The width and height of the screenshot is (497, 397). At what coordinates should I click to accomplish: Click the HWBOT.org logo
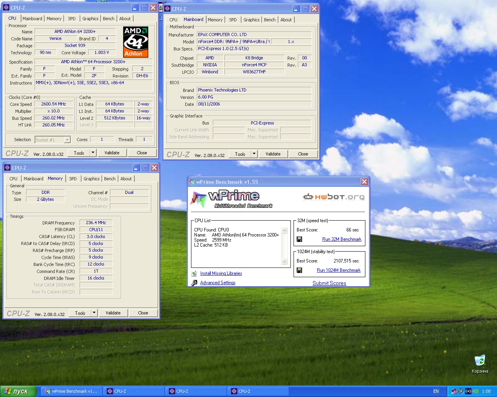coord(334,197)
